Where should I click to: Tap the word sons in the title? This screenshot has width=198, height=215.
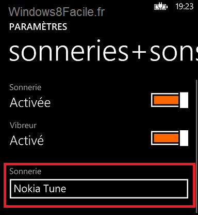pyautogui.click(x=174, y=53)
